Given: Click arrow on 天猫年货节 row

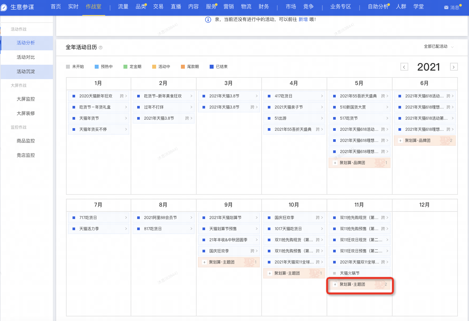Looking at the screenshot, I should tap(126, 118).
